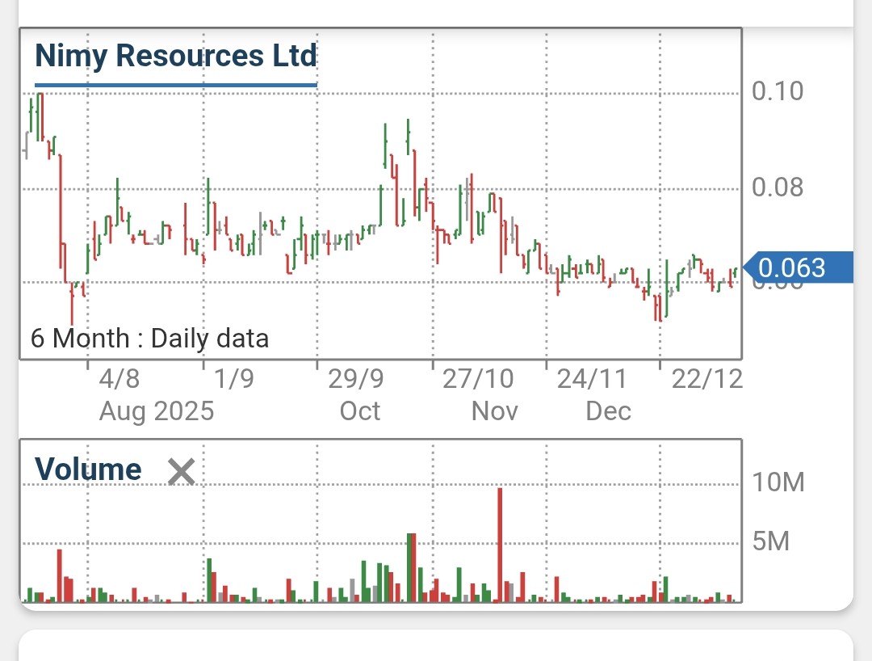Click the first candlestick on the chart

(27, 145)
